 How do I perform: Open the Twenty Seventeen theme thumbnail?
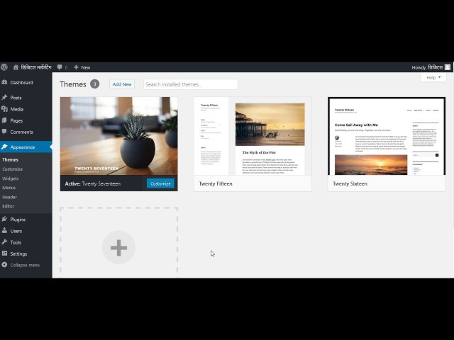click(118, 136)
